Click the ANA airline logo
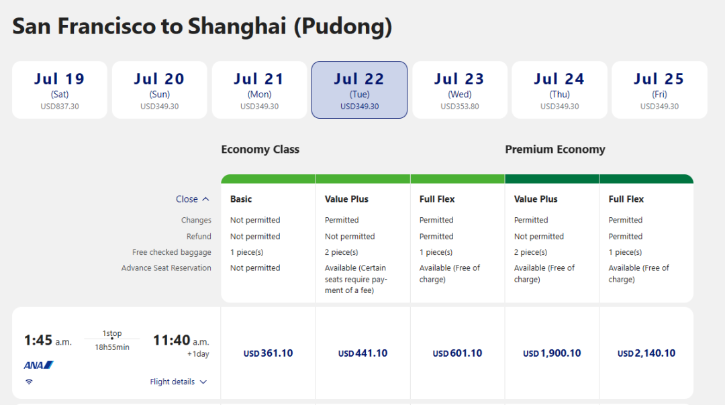The width and height of the screenshot is (725, 405). pyautogui.click(x=38, y=365)
